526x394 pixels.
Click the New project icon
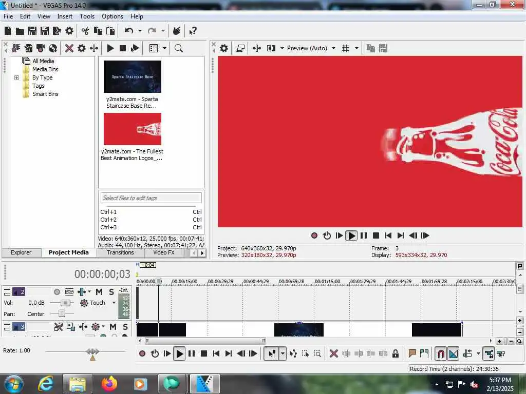tap(8, 31)
